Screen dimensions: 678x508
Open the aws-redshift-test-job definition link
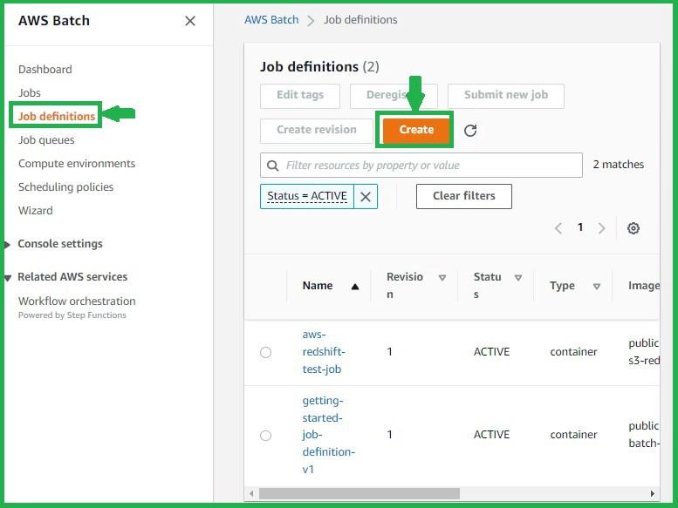click(x=324, y=352)
